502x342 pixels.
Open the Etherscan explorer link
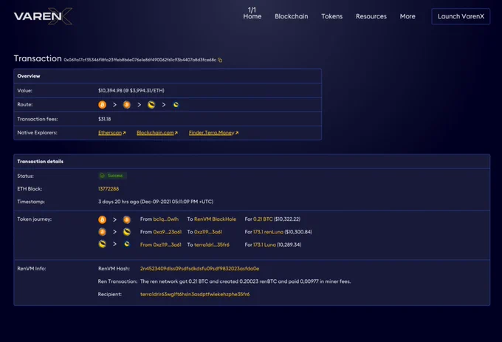coord(112,132)
